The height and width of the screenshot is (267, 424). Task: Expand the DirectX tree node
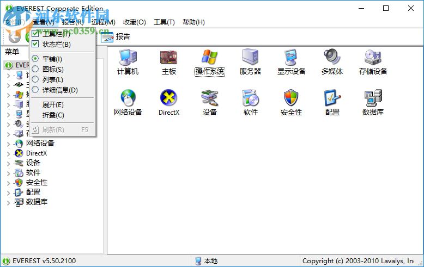[8, 154]
